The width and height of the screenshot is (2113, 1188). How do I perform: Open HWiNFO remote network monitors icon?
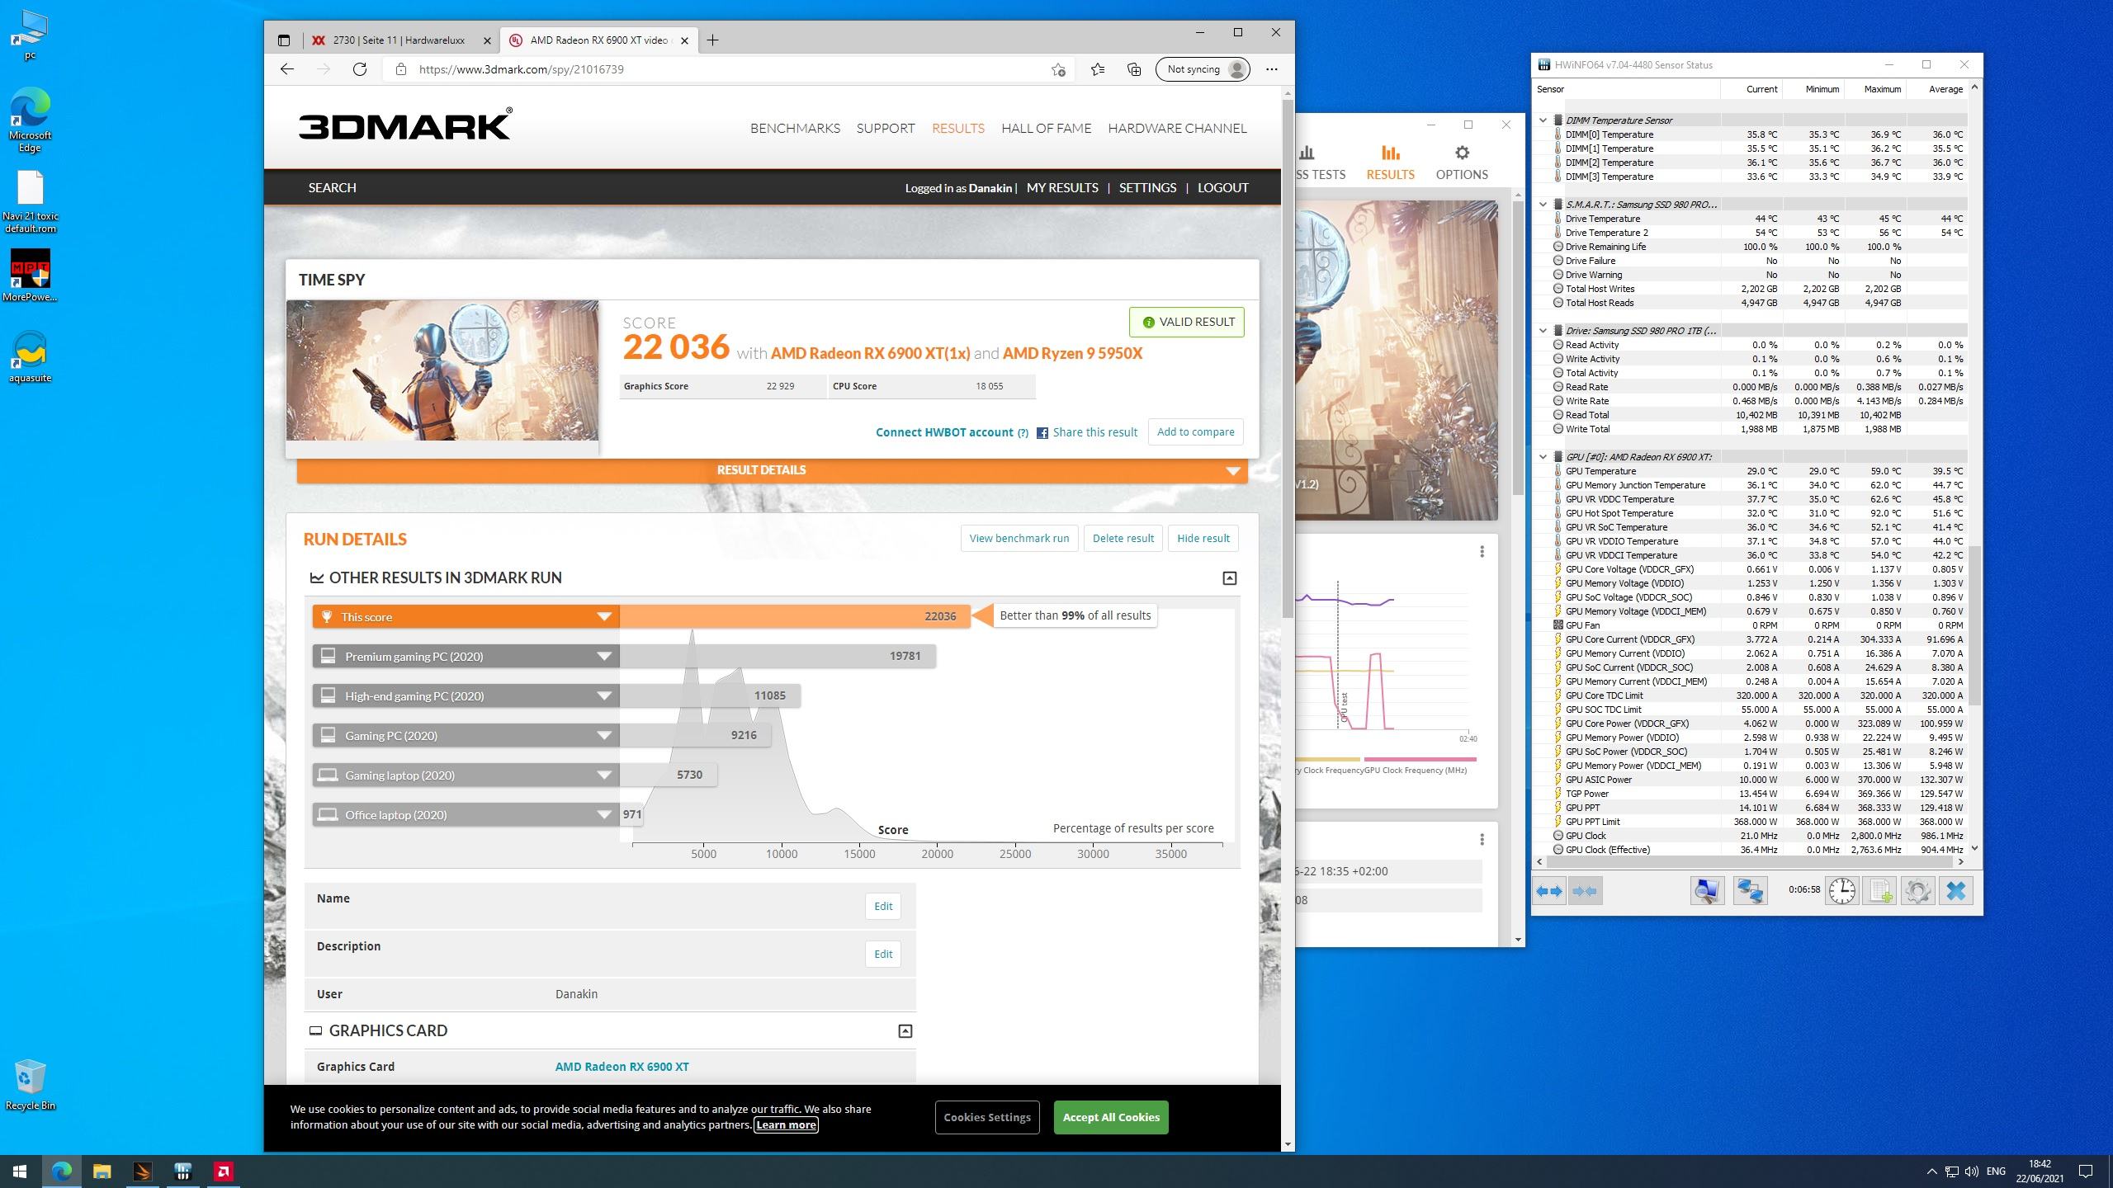coord(1750,891)
